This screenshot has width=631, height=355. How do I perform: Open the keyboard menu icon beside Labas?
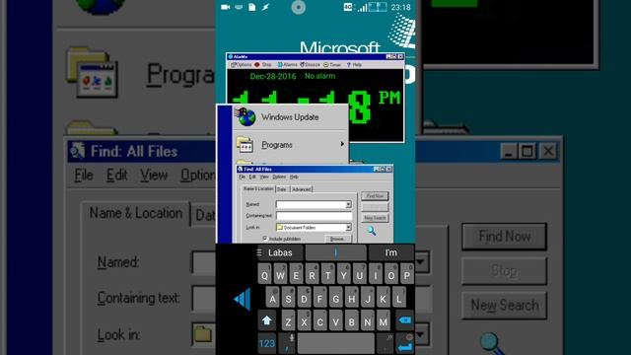pos(258,252)
